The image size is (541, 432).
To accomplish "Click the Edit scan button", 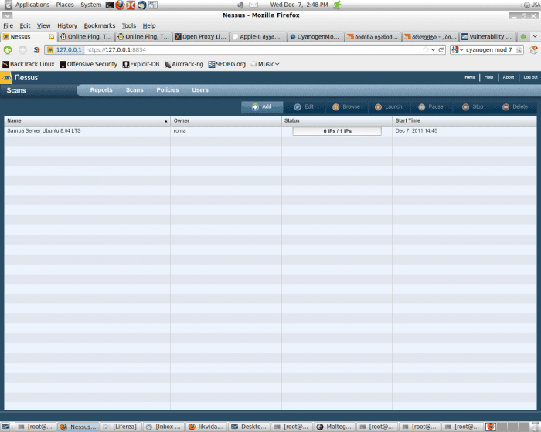I will click(304, 106).
